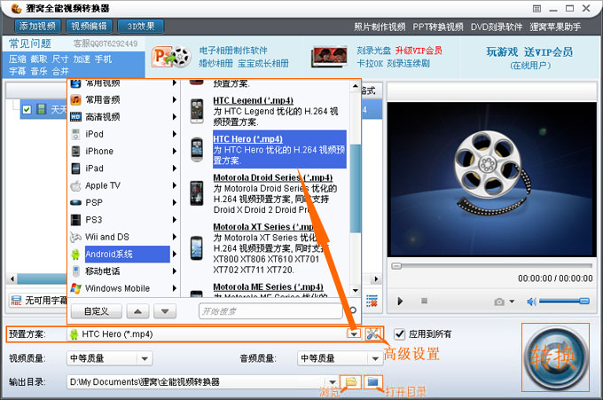The width and height of the screenshot is (603, 400).
Task: Open 照片制作视频 link in the top bar
Action: (x=380, y=27)
